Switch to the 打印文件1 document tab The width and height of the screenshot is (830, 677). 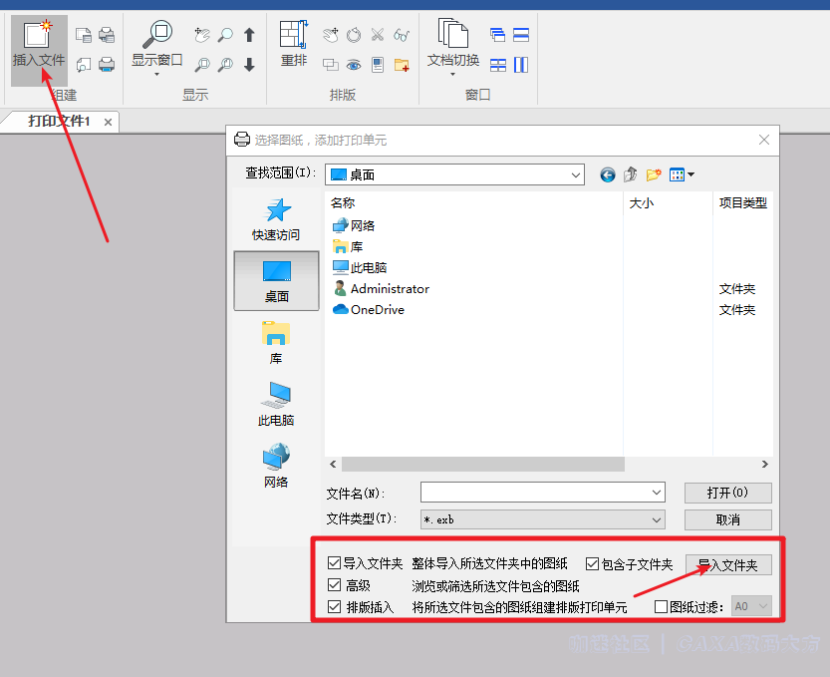59,122
